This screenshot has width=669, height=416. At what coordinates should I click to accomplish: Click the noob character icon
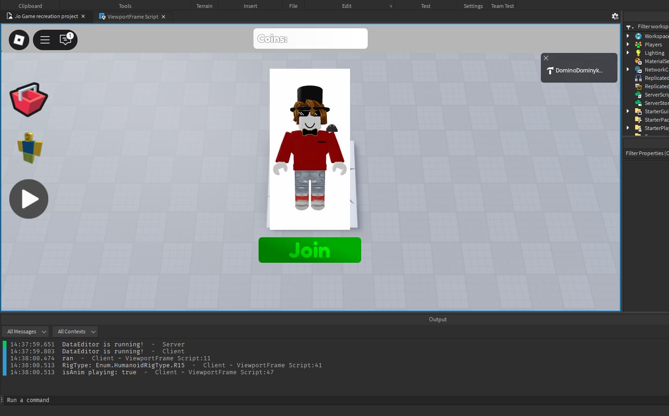[28, 147]
